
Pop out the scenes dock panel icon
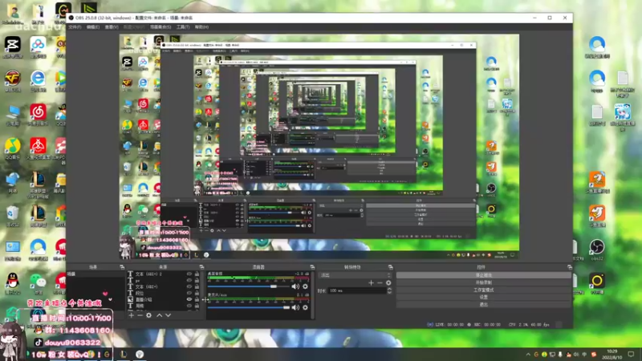tap(122, 267)
